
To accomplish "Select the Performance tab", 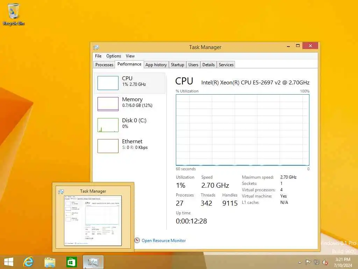I will point(129,64).
